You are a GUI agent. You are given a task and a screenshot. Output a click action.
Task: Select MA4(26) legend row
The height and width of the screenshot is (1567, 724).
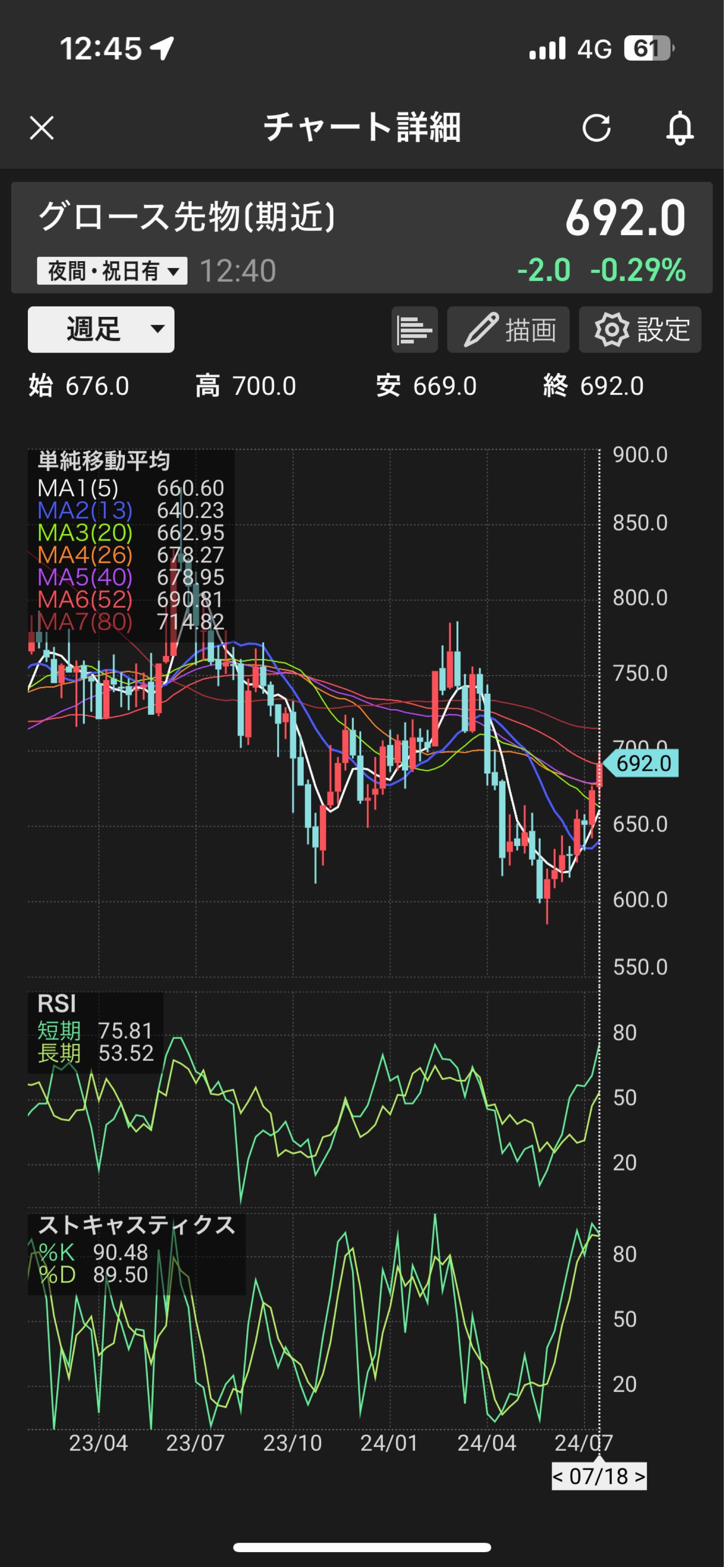[131, 555]
